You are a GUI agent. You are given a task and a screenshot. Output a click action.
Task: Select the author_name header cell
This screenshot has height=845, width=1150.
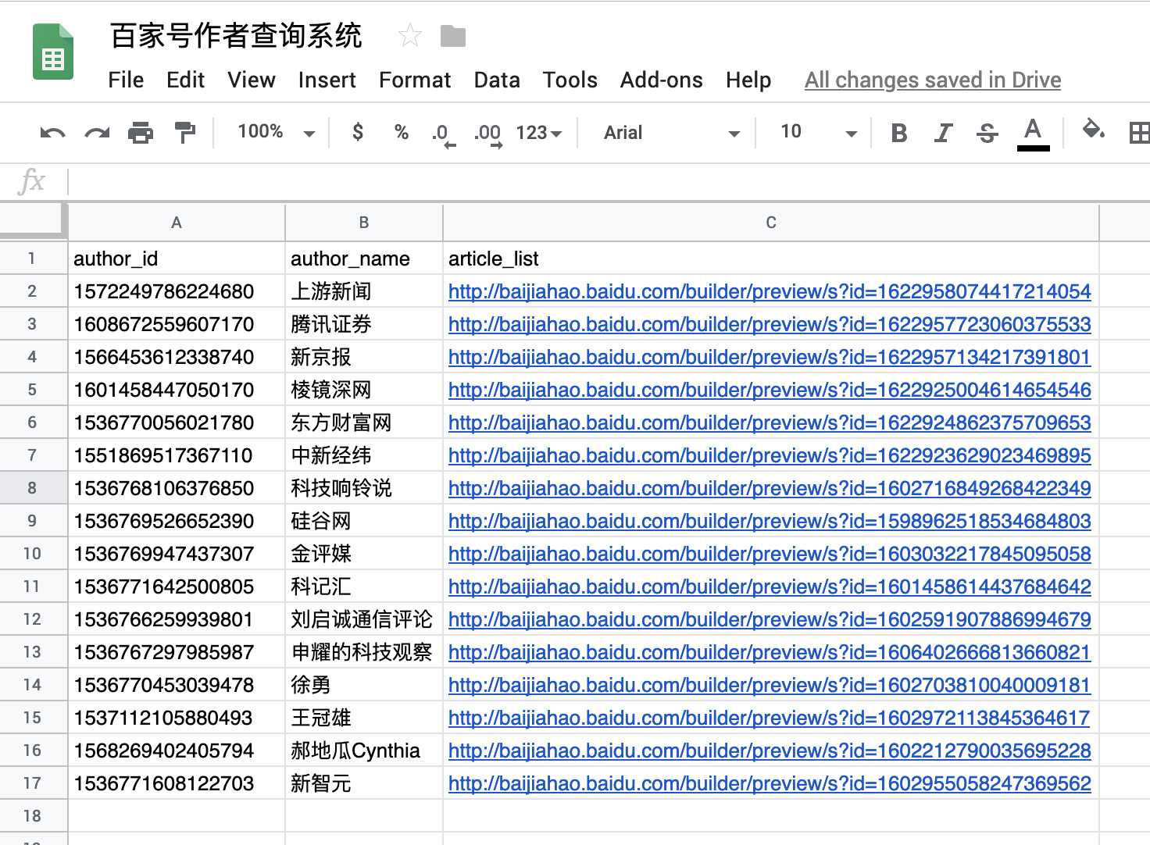pos(364,258)
